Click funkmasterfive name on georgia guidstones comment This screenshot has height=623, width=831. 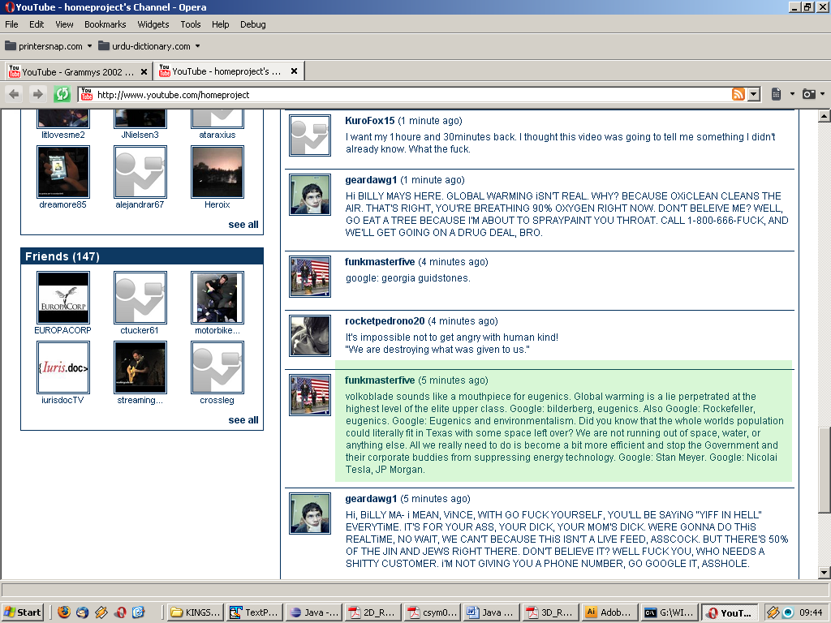pyautogui.click(x=380, y=262)
